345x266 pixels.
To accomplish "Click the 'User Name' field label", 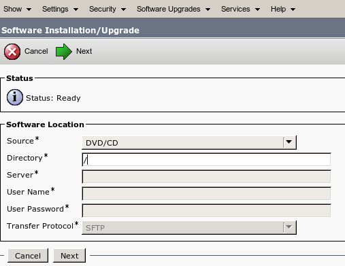I will click(x=28, y=192).
